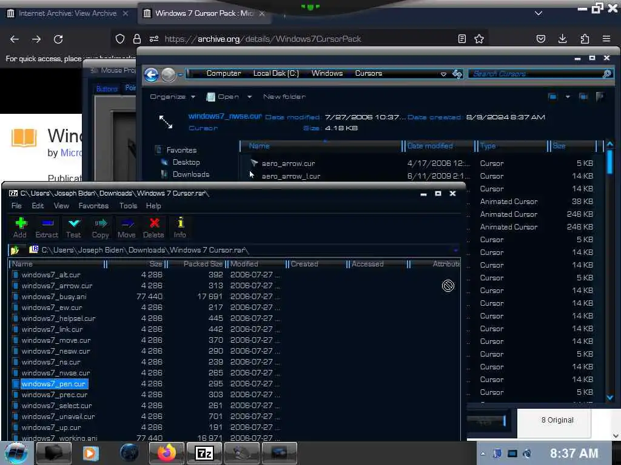The height and width of the screenshot is (465, 621).
Task: Switch to Internet Archive: View Archive tab
Action: coord(67,13)
